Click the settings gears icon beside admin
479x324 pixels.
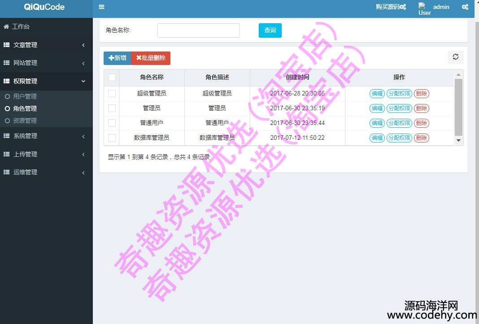point(465,7)
